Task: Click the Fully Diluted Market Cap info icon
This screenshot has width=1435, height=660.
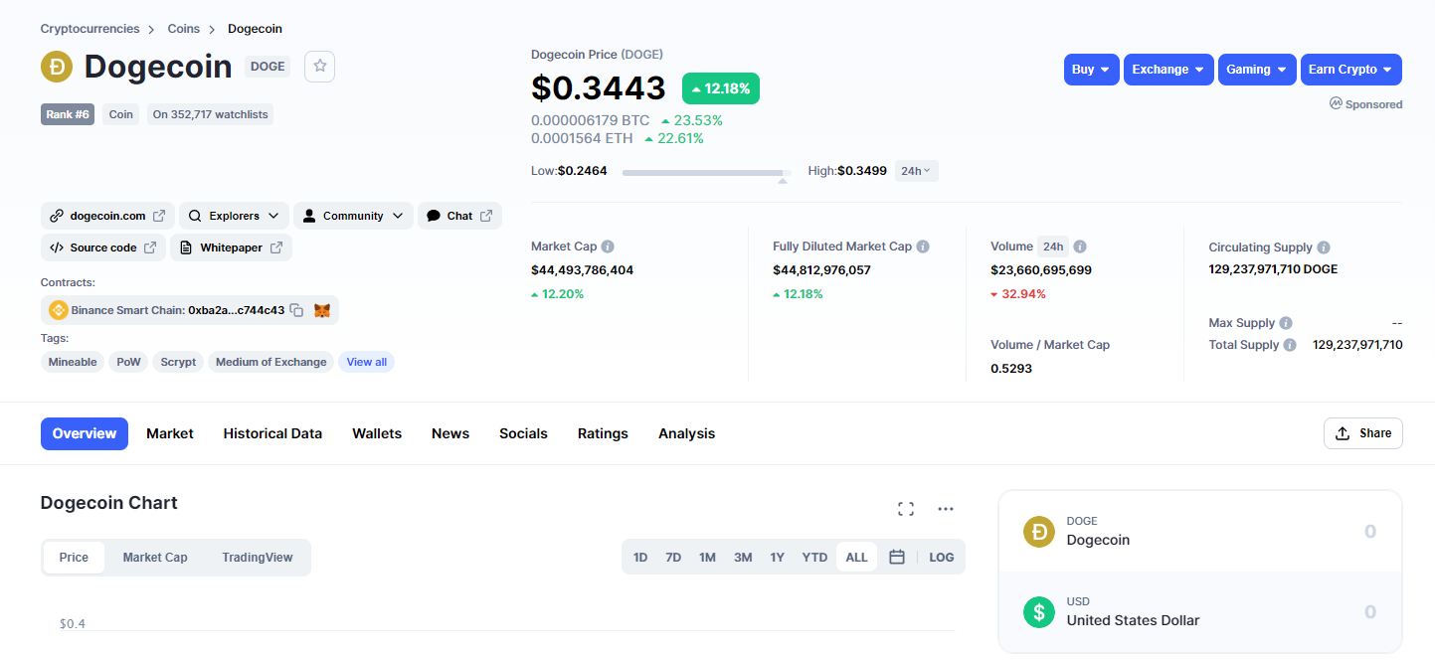Action: [923, 247]
